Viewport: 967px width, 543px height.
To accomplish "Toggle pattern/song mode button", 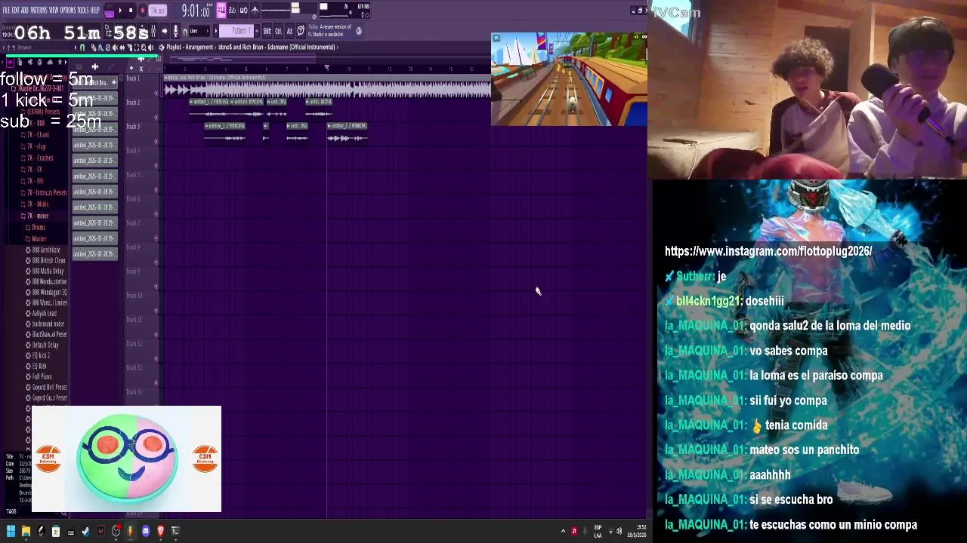I will [110, 11].
